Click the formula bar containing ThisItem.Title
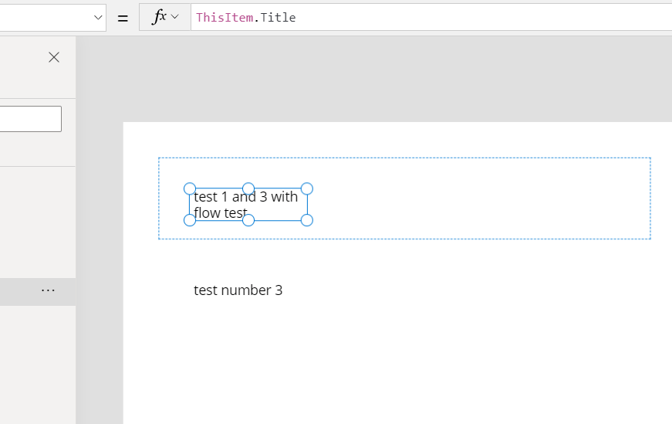Image resolution: width=672 pixels, height=424 pixels. click(x=431, y=17)
